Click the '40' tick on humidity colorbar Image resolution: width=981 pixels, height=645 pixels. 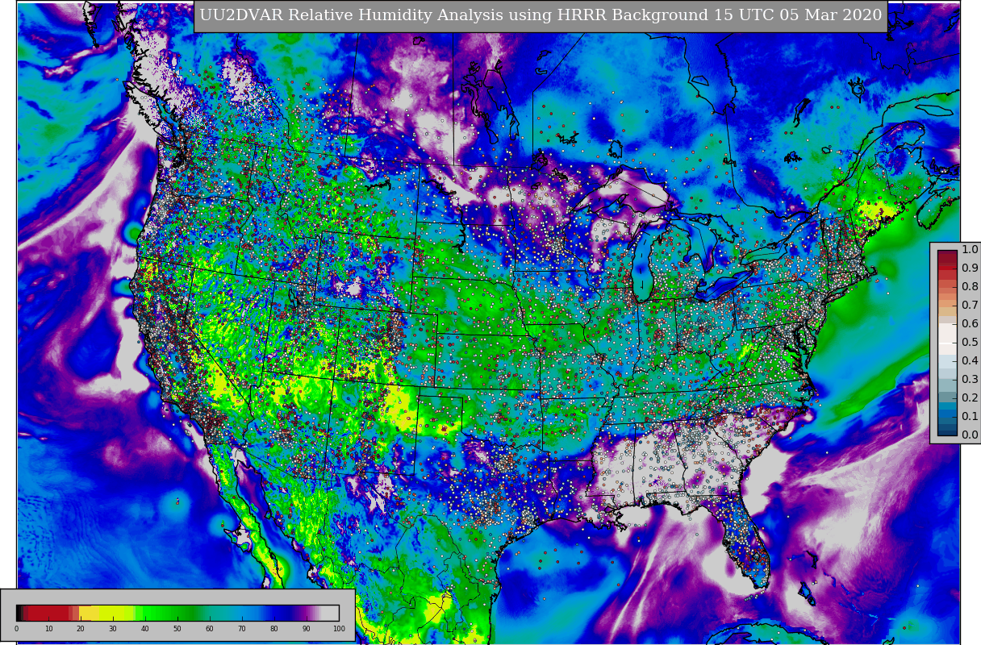(x=145, y=629)
